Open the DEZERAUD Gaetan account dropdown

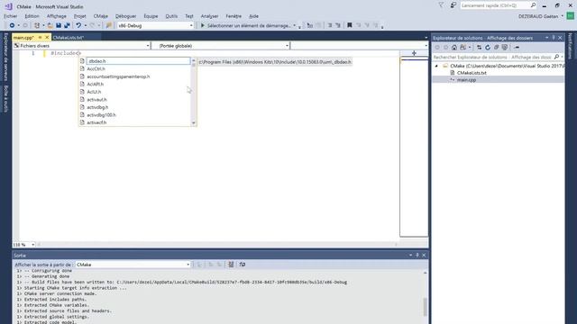pos(541,16)
